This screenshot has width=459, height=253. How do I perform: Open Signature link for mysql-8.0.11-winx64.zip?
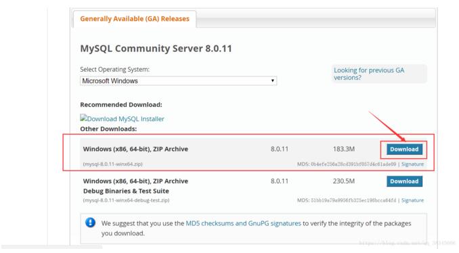click(412, 164)
